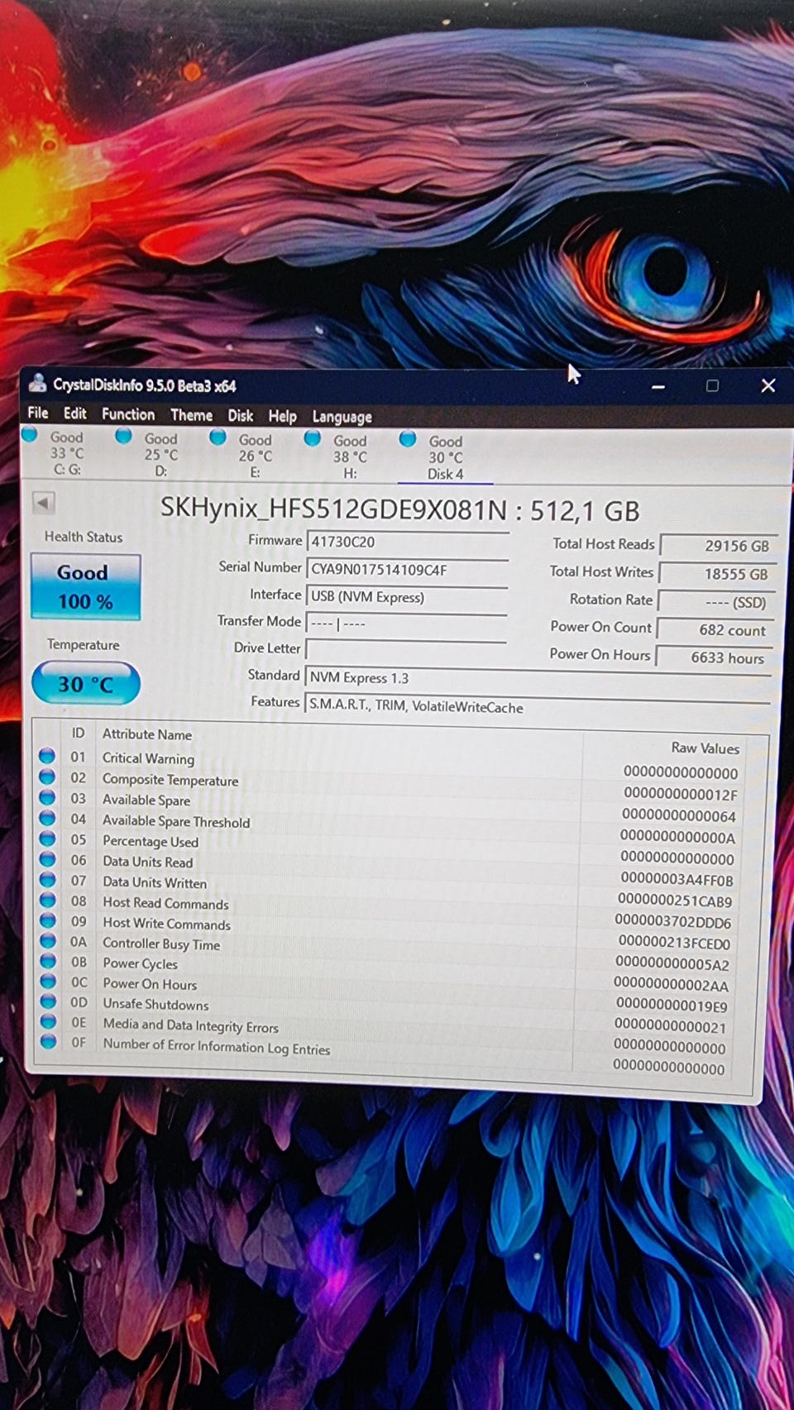
Task: Select the C: G: disk tab
Action: tap(66, 453)
